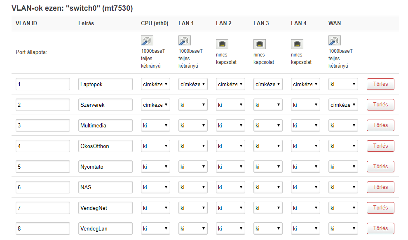Click the WAN column header
This screenshot has height=240, width=408.
[335, 23]
